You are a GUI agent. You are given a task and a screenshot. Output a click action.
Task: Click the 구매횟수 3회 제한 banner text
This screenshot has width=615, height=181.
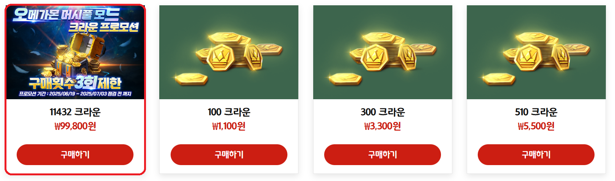pyautogui.click(x=75, y=82)
